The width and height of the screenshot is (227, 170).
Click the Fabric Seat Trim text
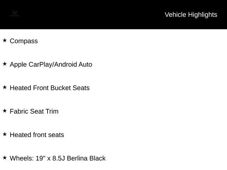coord(34,111)
